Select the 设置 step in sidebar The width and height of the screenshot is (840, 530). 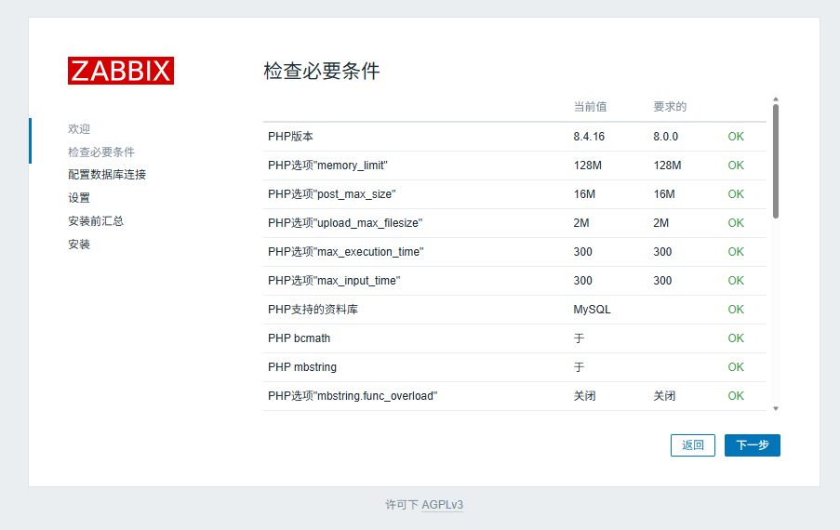tap(79, 198)
